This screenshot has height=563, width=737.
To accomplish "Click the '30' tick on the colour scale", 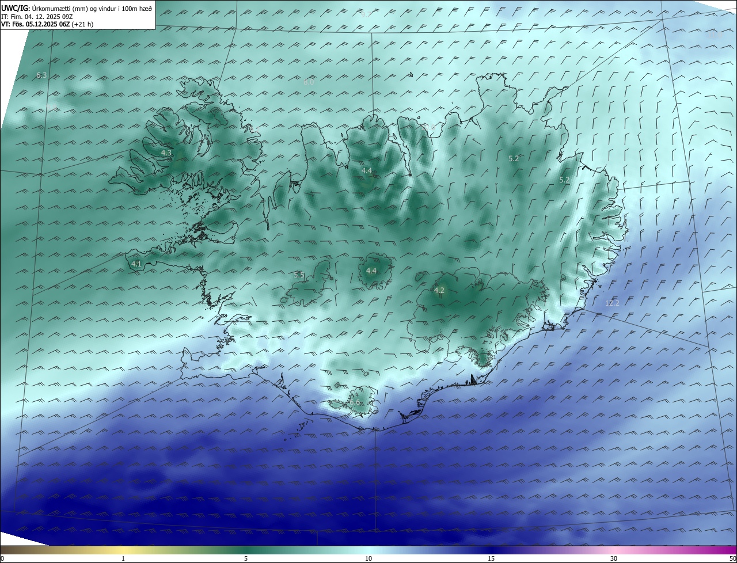I will (x=614, y=558).
